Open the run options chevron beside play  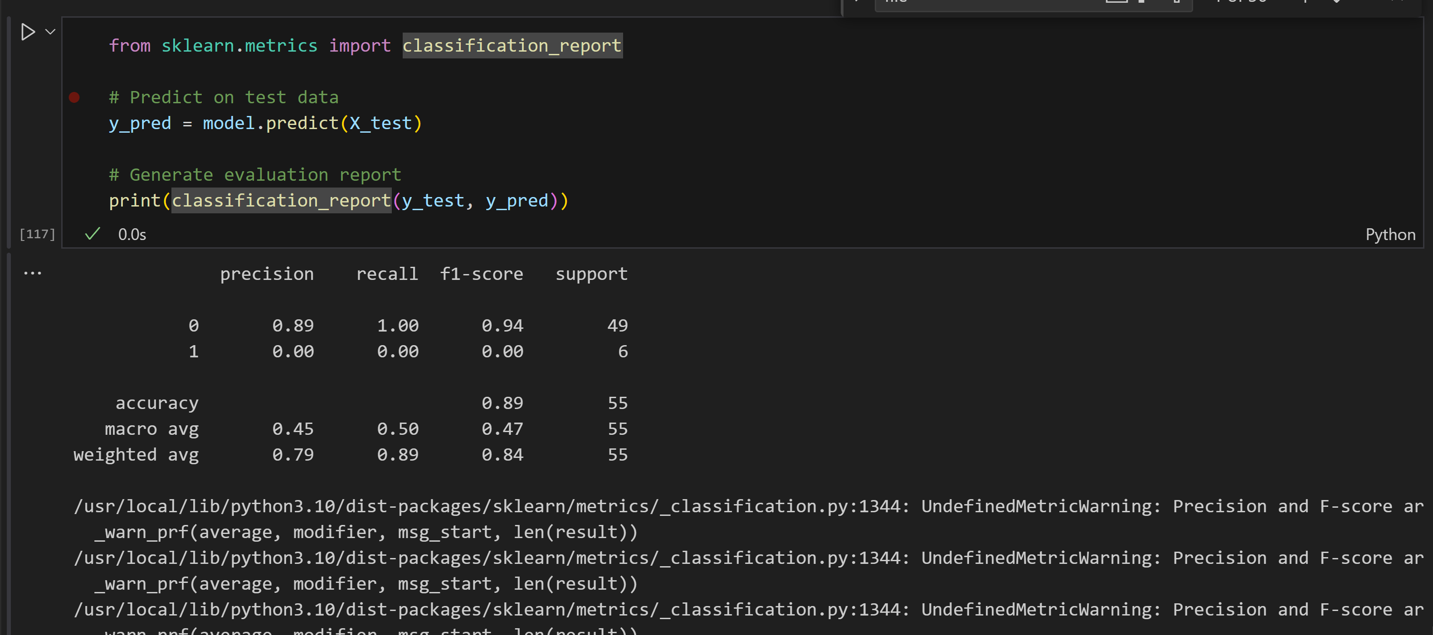(x=50, y=32)
